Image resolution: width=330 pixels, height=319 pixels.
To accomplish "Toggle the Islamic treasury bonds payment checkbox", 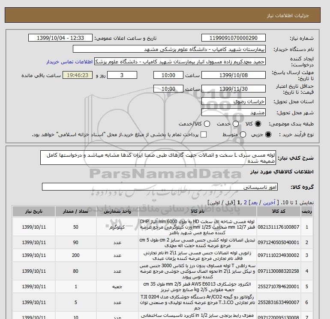I will click(204, 134).
